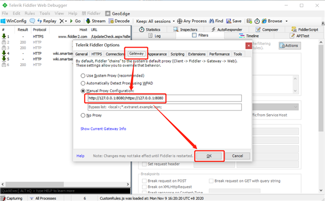Enable Break on XMLHttpRequest
Image resolution: width=325 pixels, height=201 pixels.
click(x=145, y=187)
